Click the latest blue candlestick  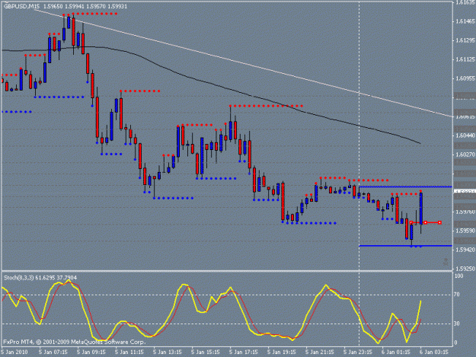pos(421,209)
